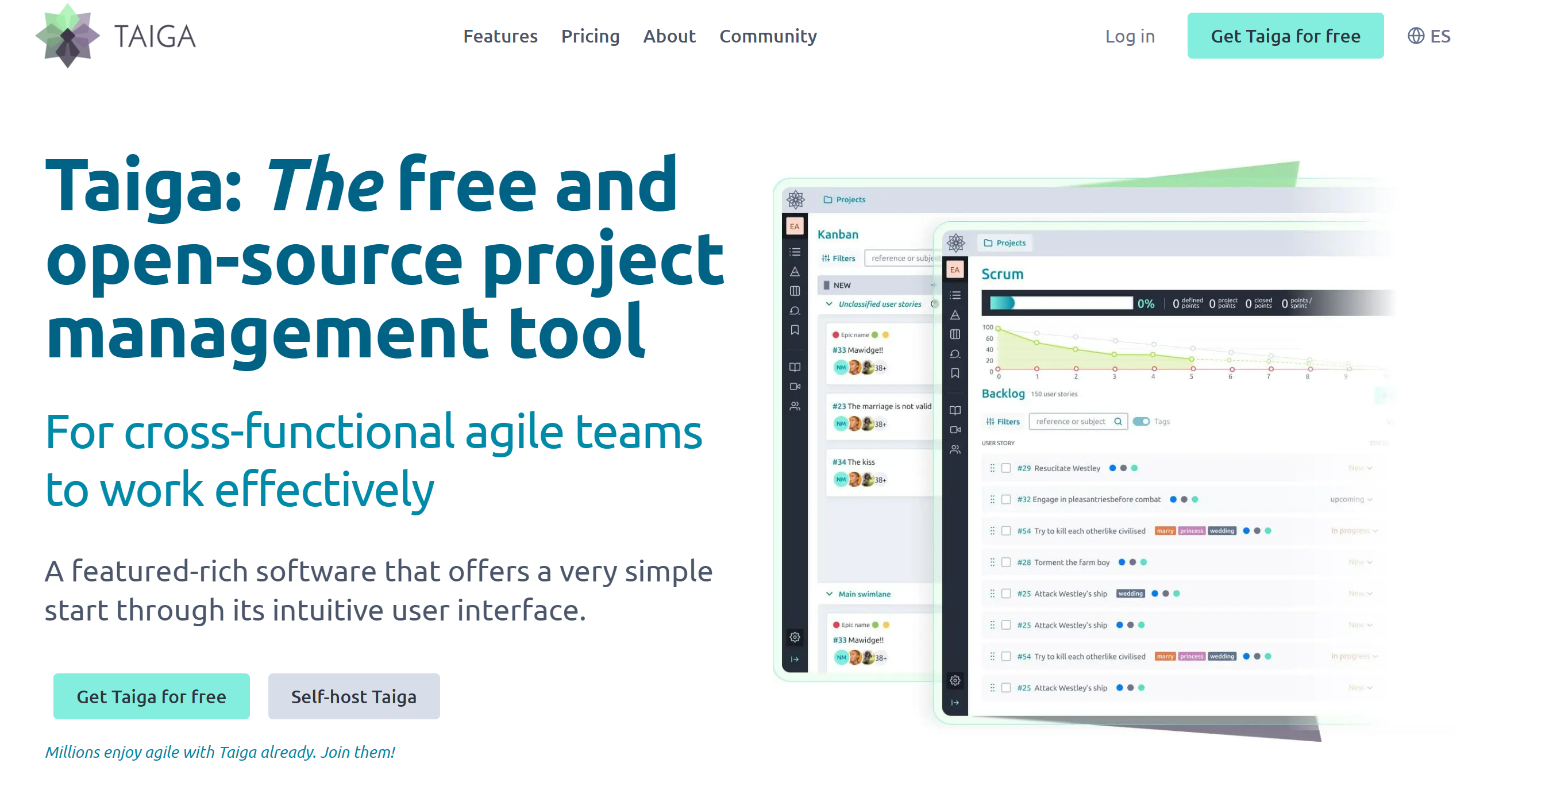The height and width of the screenshot is (790, 1553).
Task: Click the Scrum sprint progress bar
Action: [1061, 303]
